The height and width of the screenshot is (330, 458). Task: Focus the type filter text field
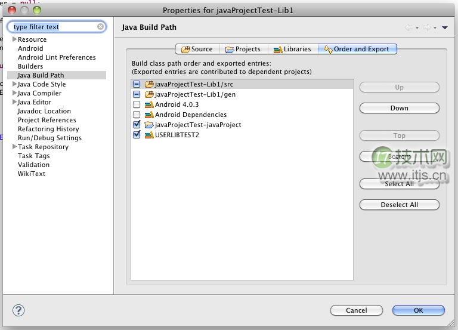(x=57, y=27)
